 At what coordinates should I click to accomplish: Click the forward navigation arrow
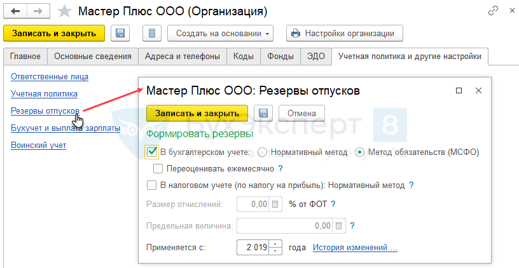(x=38, y=11)
